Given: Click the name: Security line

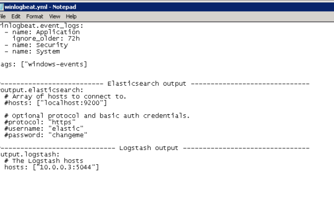Looking at the screenshot, I should pyautogui.click(x=36, y=45).
